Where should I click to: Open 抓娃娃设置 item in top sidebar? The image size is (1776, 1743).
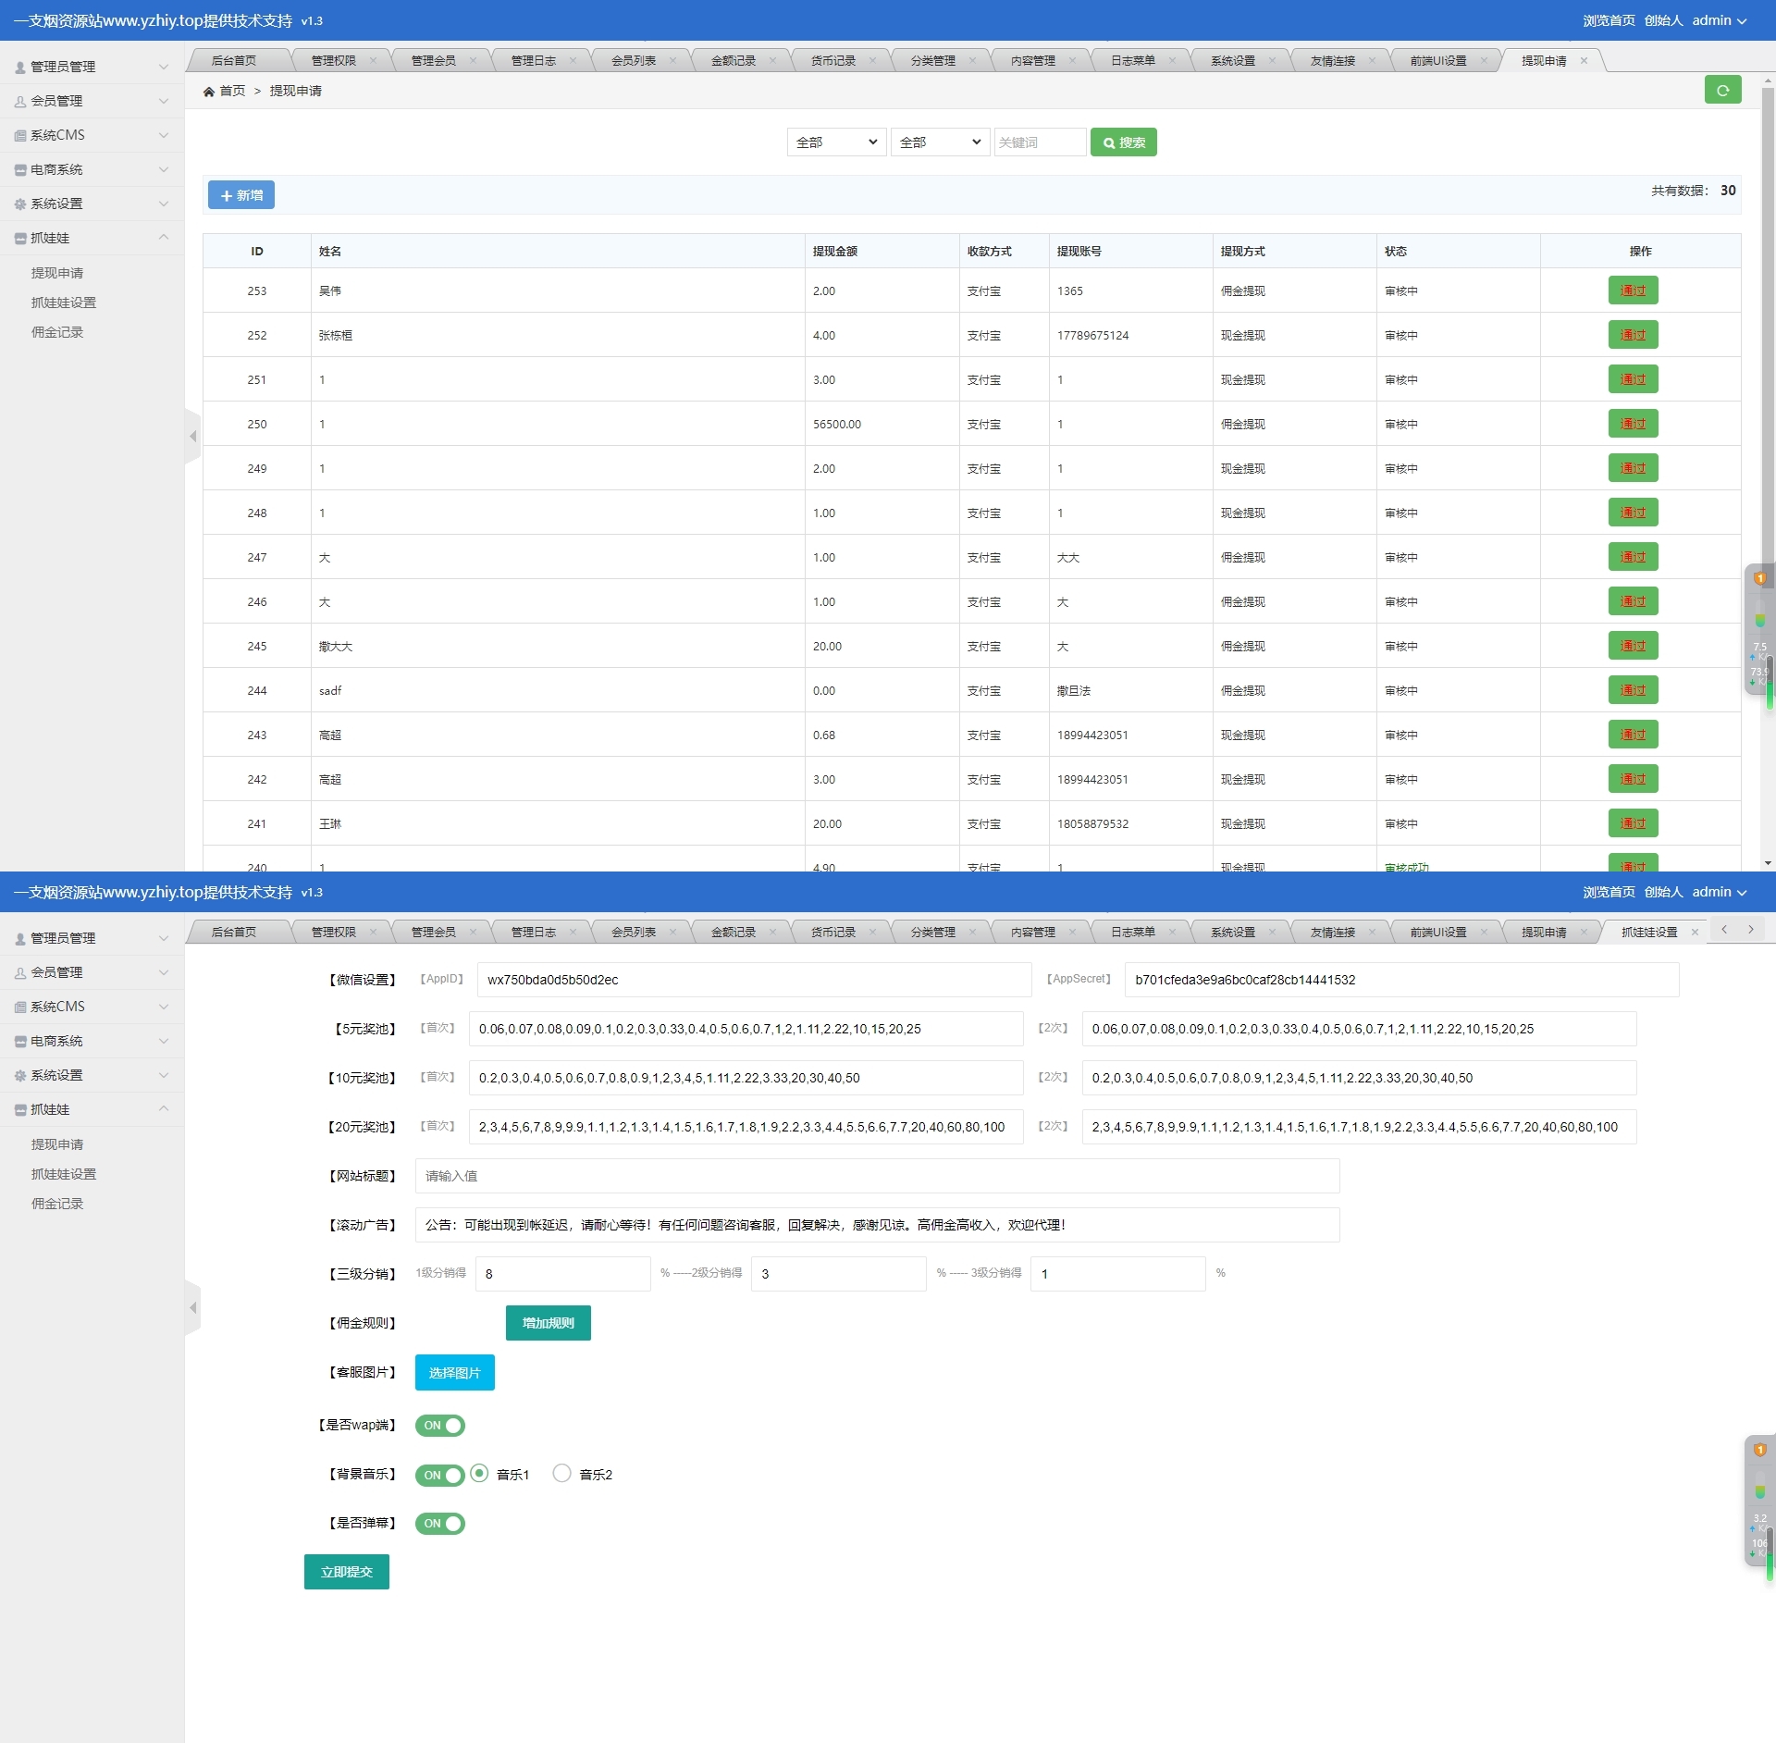click(64, 303)
